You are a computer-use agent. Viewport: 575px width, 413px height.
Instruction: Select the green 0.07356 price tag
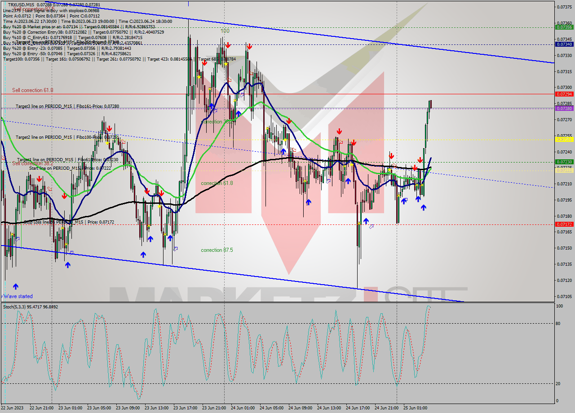(x=564, y=27)
